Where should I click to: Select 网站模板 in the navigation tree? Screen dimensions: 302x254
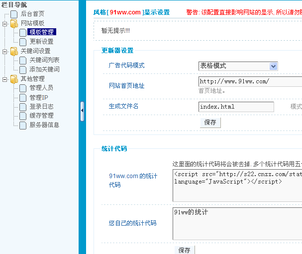[32, 23]
